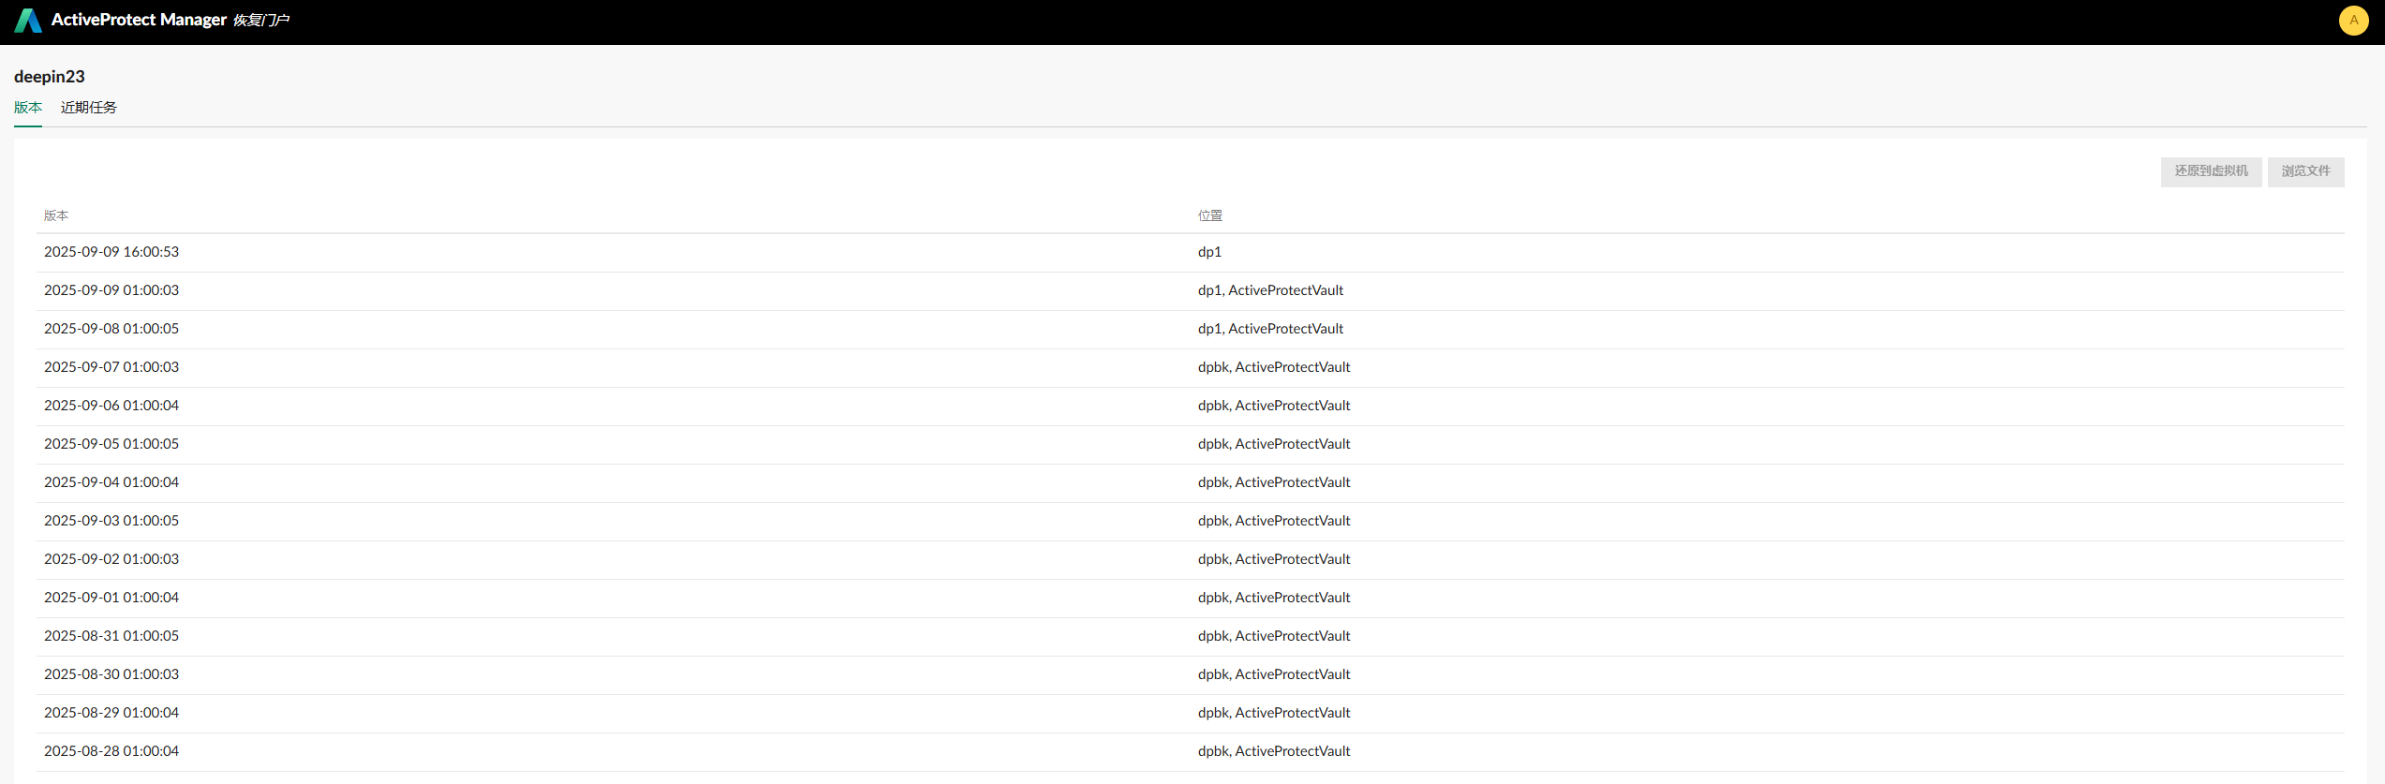
Task: Select version 2025-09-09 01:00:03 row
Action: tap(111, 290)
